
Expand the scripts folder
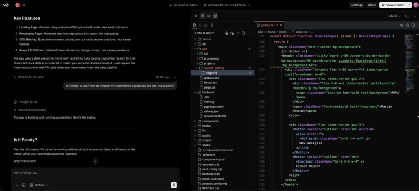[222, 140]
